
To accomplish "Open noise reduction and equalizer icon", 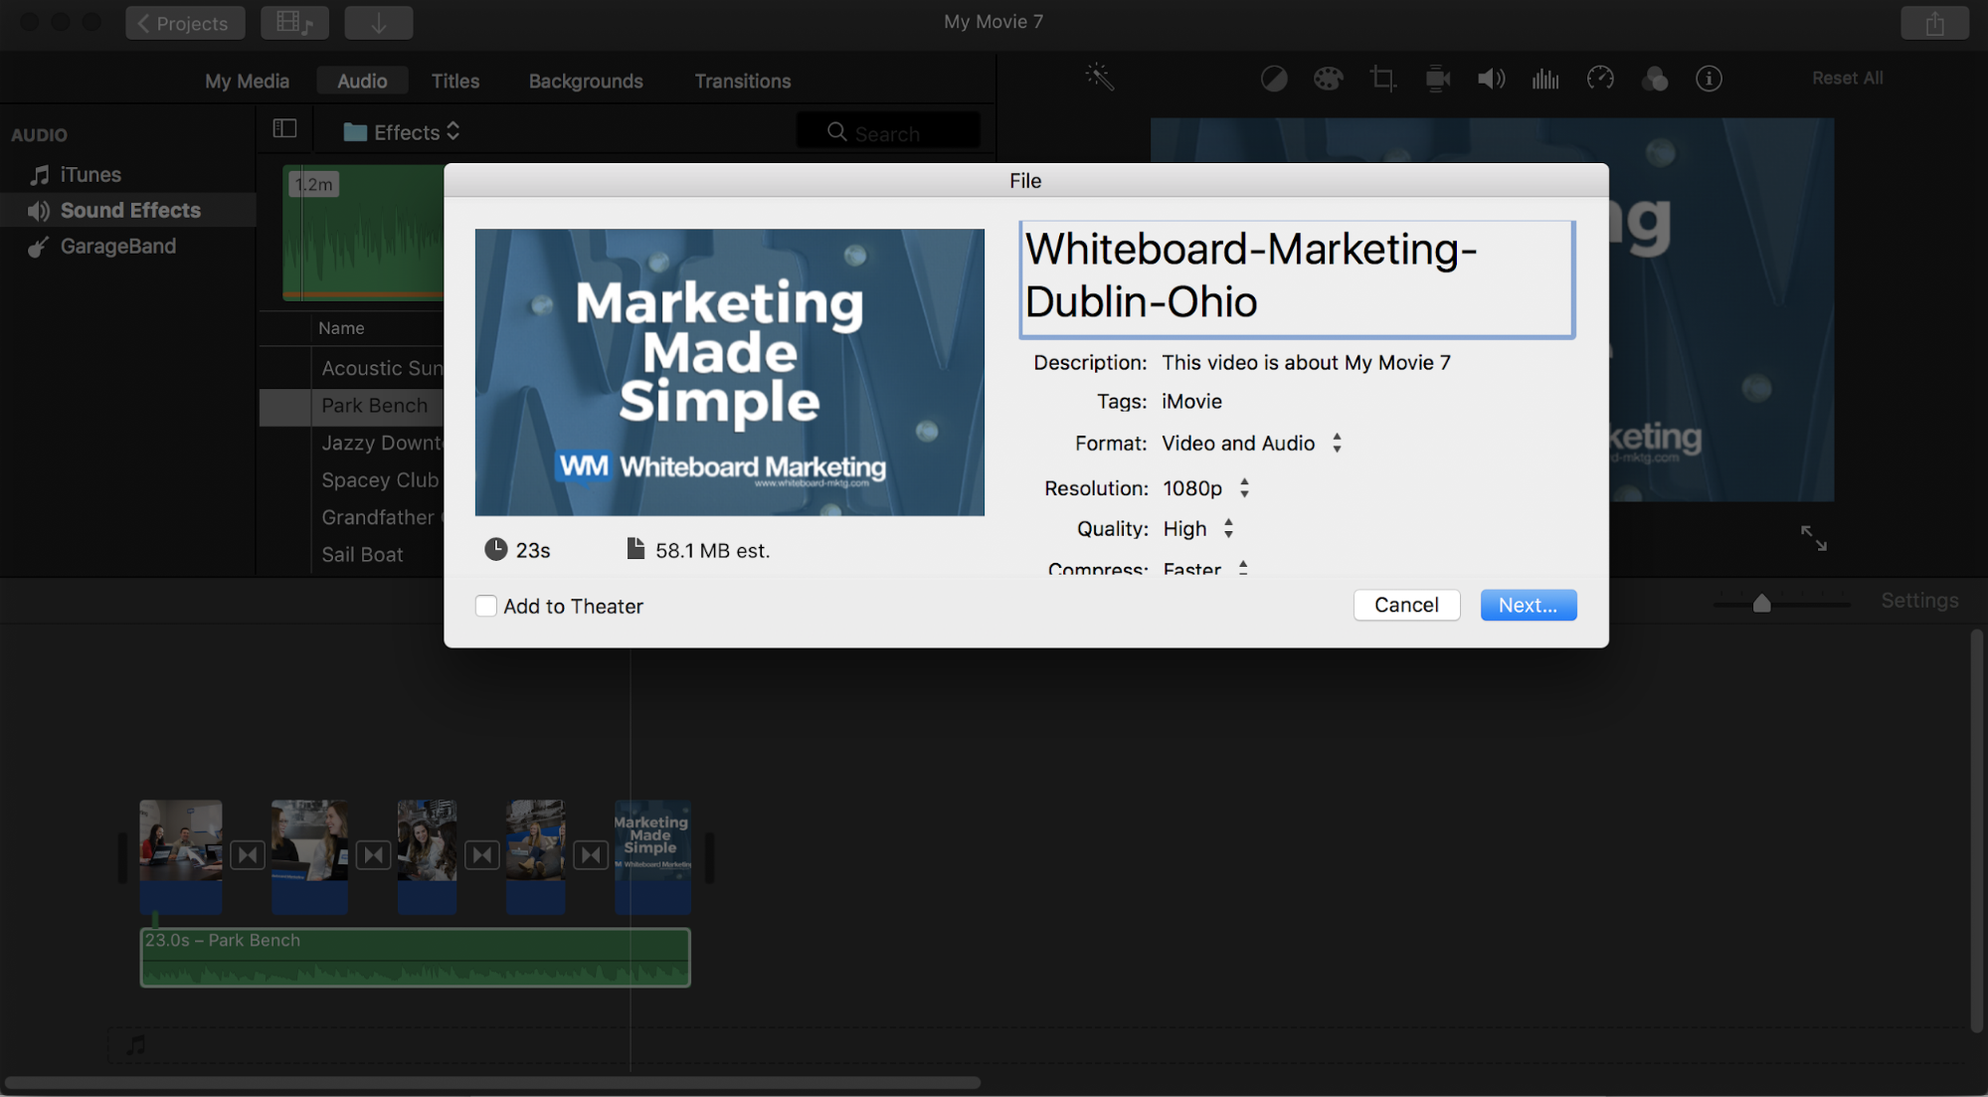I will point(1545,79).
